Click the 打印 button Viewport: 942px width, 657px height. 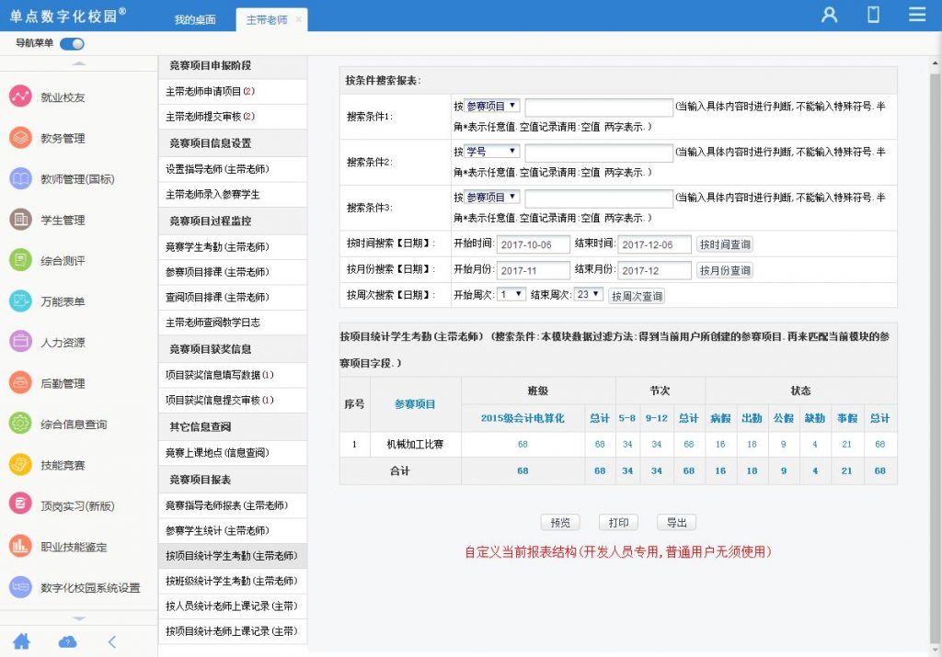619,523
